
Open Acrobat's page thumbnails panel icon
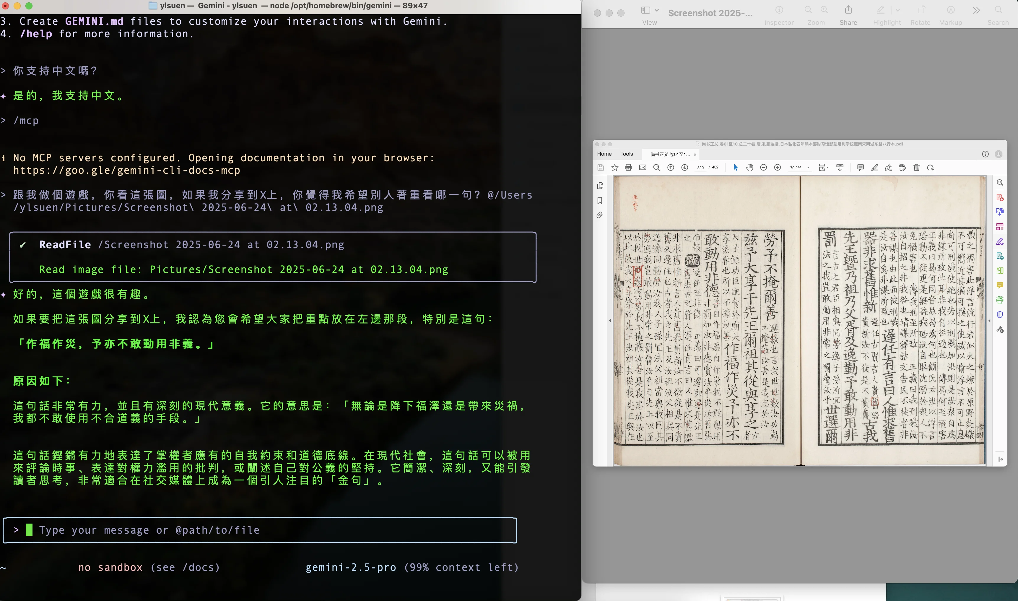[600, 186]
